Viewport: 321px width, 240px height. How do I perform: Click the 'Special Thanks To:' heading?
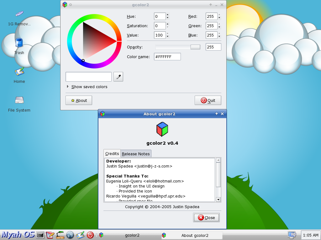point(127,176)
